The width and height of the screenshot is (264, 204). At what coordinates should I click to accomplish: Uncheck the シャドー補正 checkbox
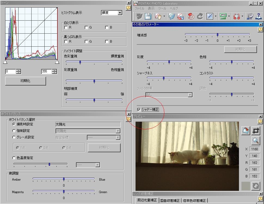coord(139,110)
